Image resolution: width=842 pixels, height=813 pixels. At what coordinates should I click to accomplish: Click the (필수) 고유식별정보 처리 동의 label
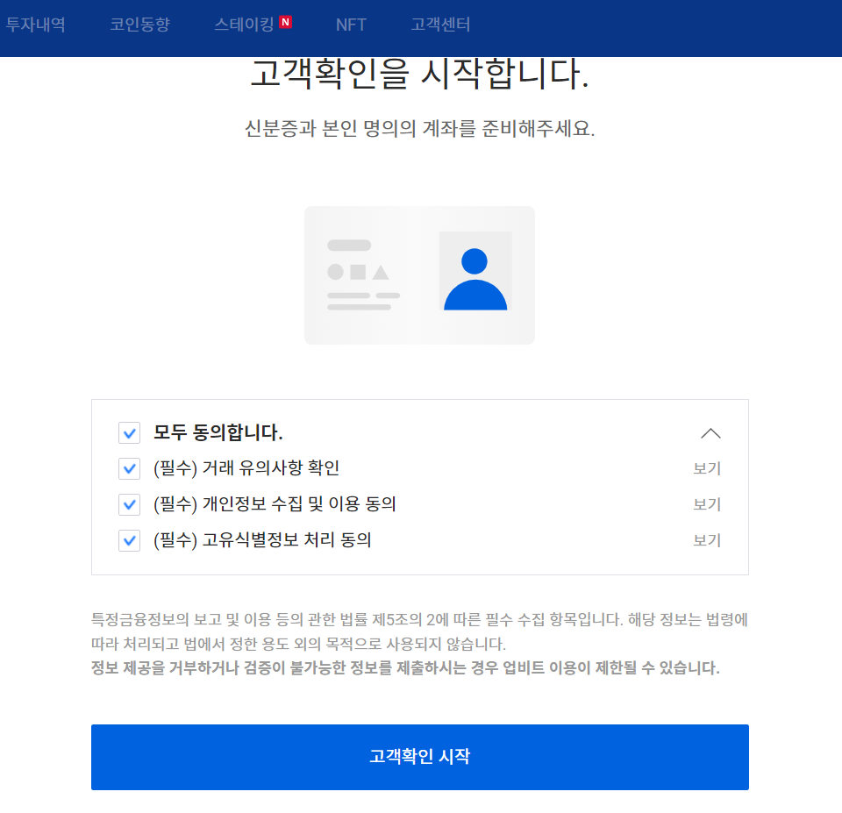[262, 540]
